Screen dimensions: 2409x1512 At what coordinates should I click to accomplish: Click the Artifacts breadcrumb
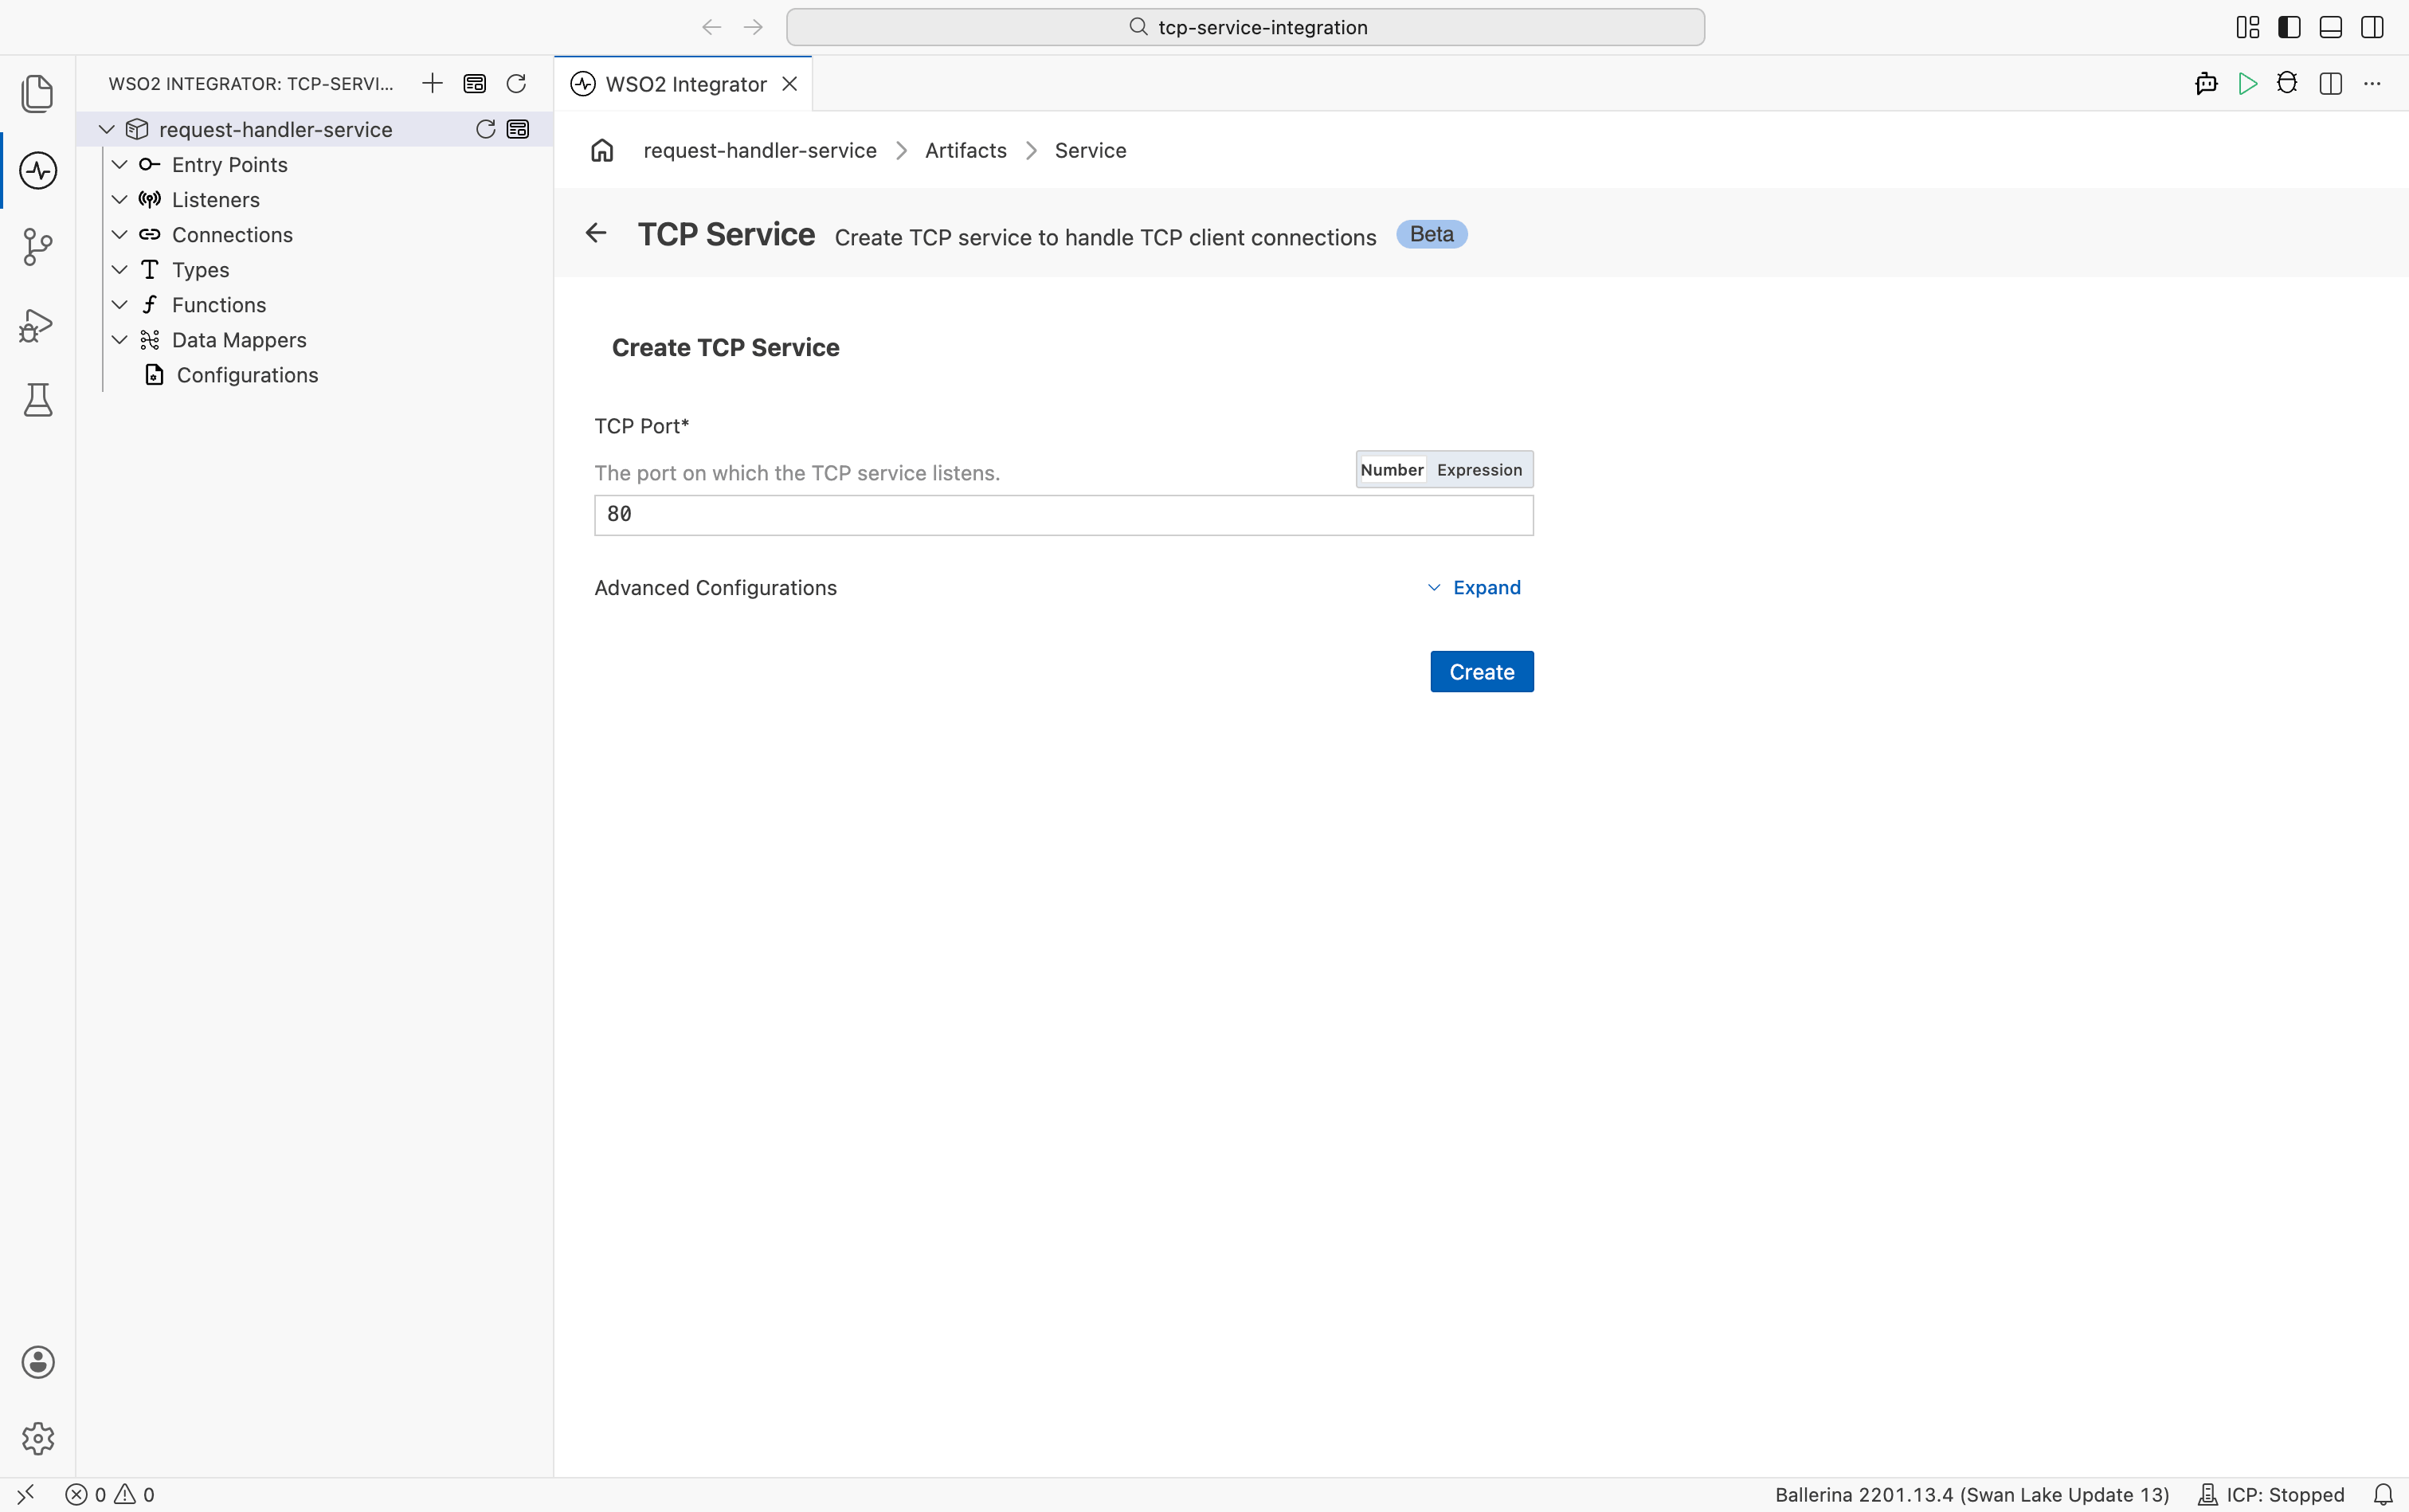pos(965,150)
